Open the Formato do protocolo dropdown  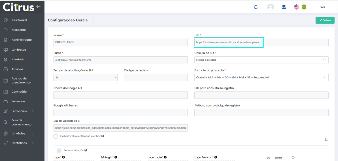[x=261, y=77]
